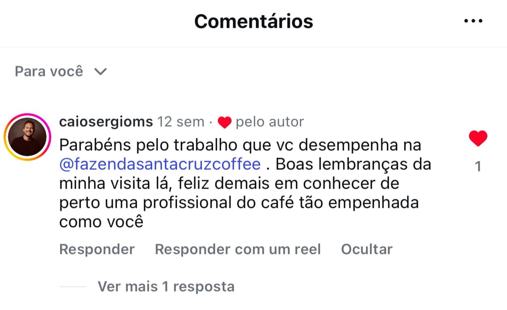
Task: Click the line beside 'Ver mais 1 resposta'
Action: click(x=73, y=287)
